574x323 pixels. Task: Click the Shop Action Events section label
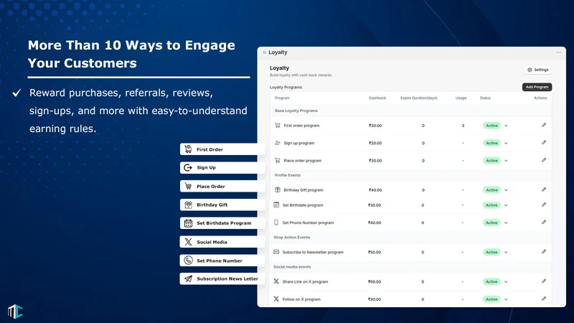[x=291, y=238]
